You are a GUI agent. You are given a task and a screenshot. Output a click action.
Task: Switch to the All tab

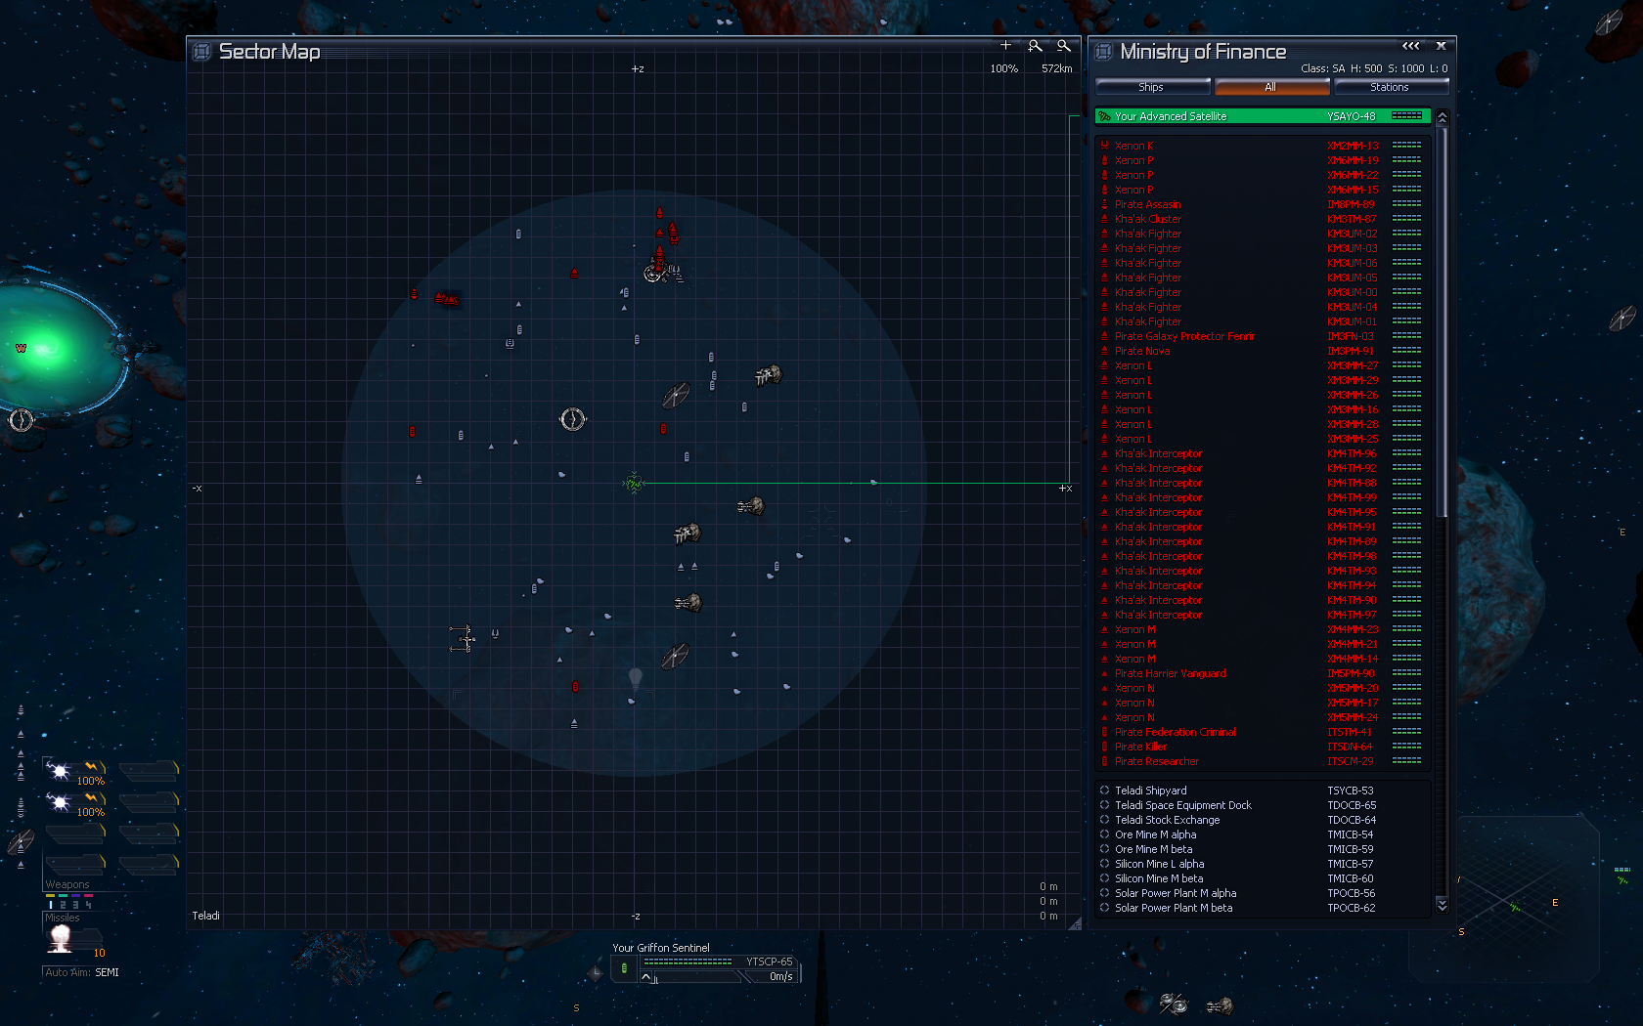[1270, 87]
